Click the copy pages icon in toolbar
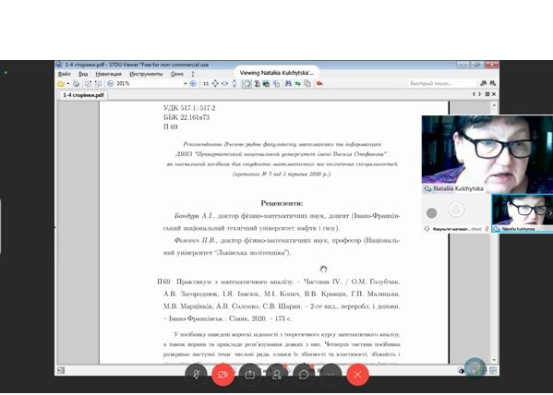The width and height of the screenshot is (553, 395). tap(307, 84)
